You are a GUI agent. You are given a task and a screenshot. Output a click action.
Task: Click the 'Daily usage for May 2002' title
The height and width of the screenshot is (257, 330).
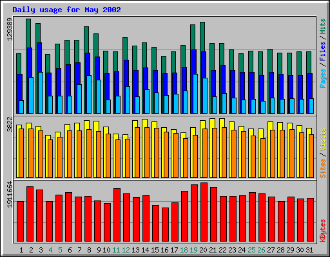tap(66, 10)
